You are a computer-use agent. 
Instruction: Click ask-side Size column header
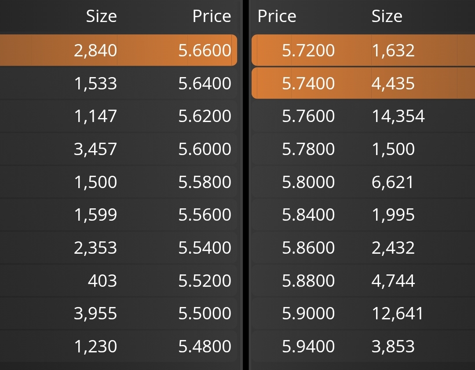point(387,16)
